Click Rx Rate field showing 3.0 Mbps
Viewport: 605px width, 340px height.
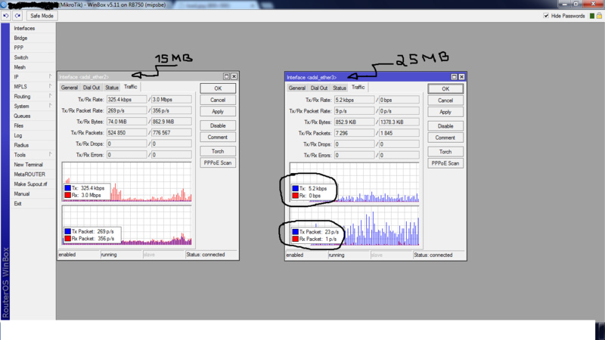[x=172, y=100]
